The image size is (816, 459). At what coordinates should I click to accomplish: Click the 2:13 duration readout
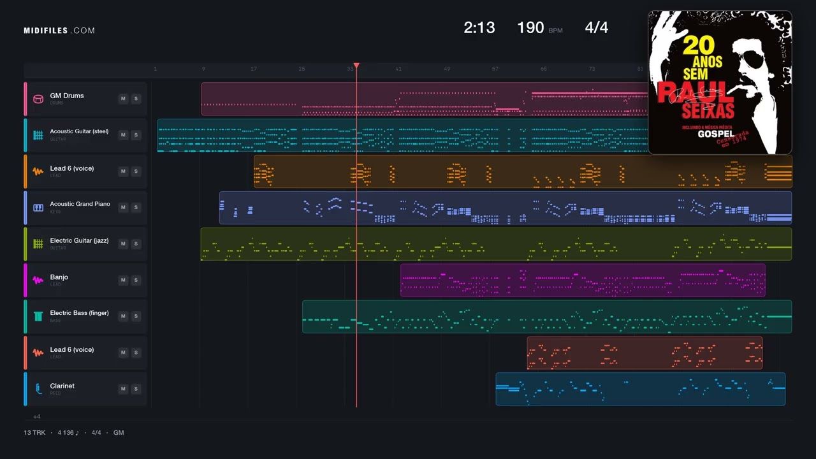point(479,27)
